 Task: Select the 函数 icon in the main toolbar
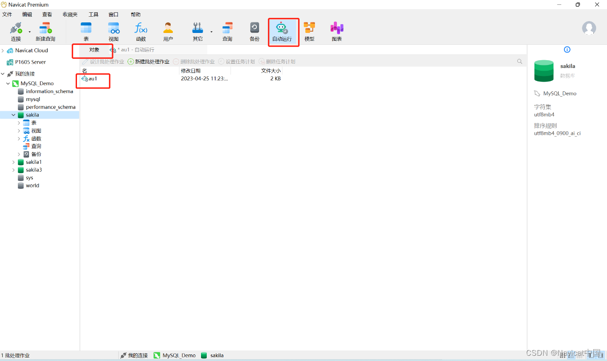pos(141,32)
